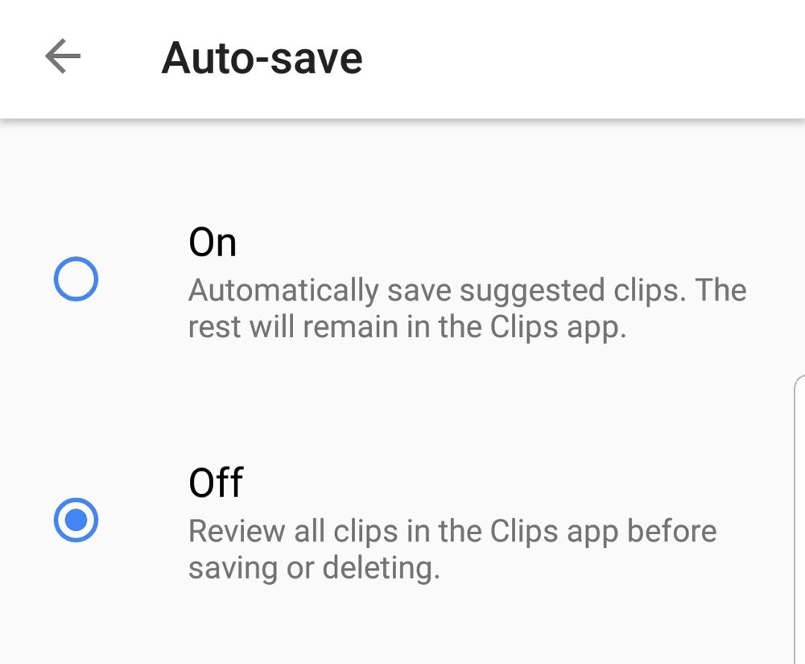Screen dimensions: 805x664
Task: Click the "Off" option heading
Action: tap(216, 482)
